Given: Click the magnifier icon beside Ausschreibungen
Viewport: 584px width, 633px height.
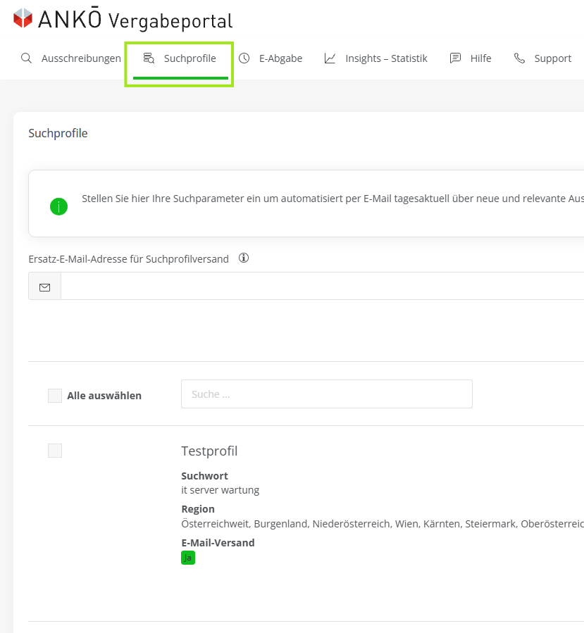Looking at the screenshot, I should [x=26, y=58].
